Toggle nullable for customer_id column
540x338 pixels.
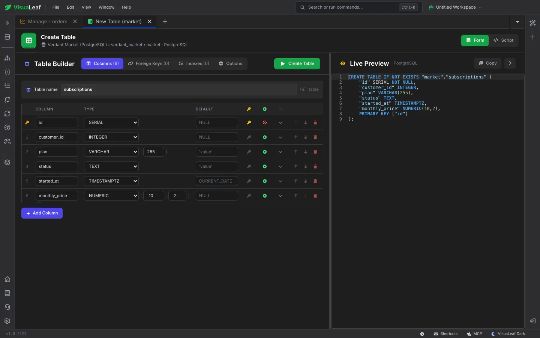[x=265, y=137]
